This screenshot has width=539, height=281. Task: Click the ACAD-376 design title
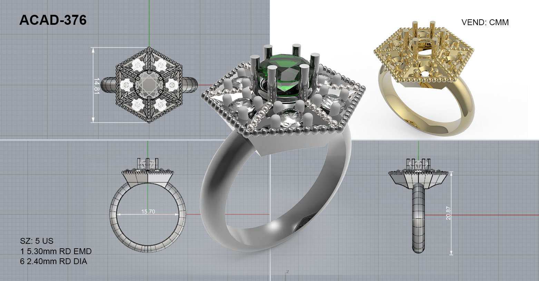pyautogui.click(x=53, y=20)
